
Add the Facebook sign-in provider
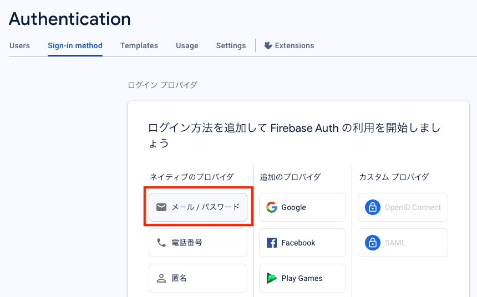pos(302,243)
